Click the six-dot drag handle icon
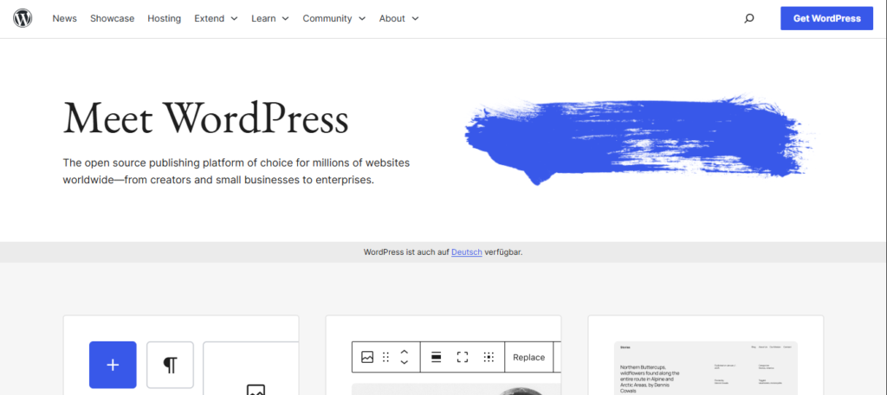Viewport: 887px width, 395px height. point(385,357)
